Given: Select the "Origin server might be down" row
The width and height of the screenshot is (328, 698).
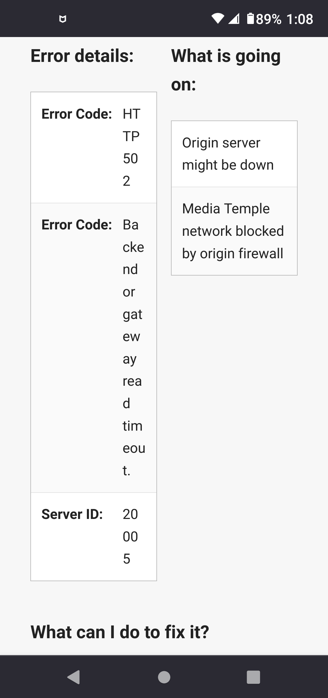Looking at the screenshot, I should click(234, 154).
